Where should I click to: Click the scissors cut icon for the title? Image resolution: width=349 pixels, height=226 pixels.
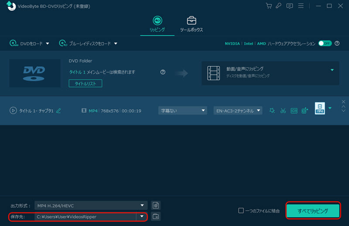pyautogui.click(x=283, y=111)
